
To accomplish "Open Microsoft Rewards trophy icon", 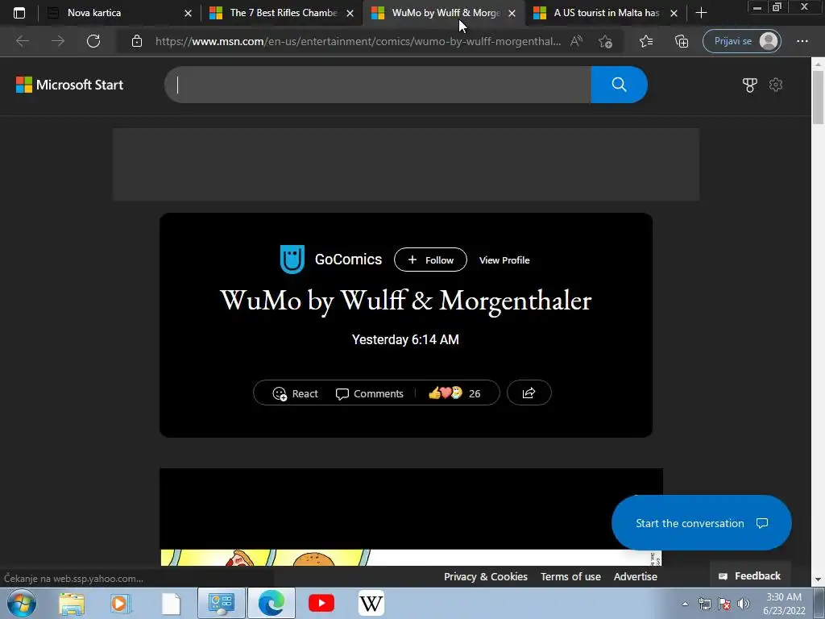I will (750, 85).
